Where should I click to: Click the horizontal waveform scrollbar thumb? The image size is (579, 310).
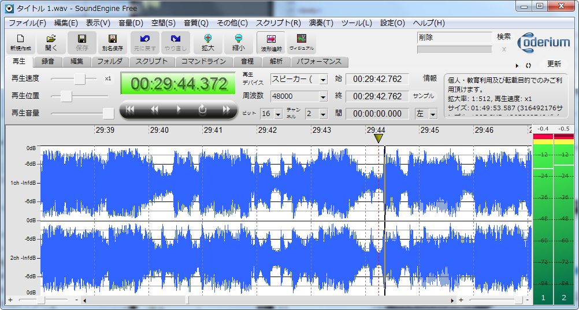(x=187, y=300)
